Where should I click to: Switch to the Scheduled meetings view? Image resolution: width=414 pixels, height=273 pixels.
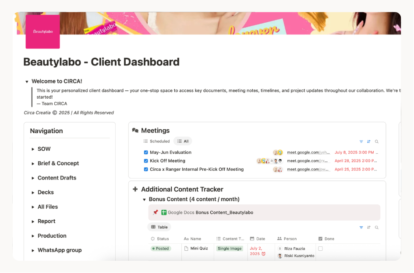pyautogui.click(x=156, y=142)
